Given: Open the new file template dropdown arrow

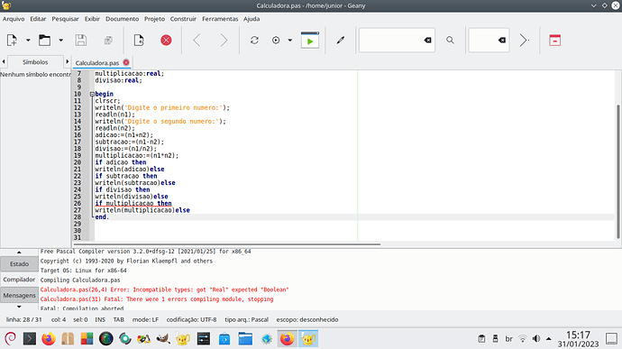Looking at the screenshot, I should pyautogui.click(x=28, y=40).
